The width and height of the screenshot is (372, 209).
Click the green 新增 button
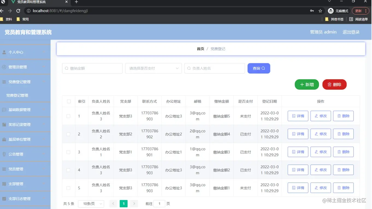click(307, 84)
